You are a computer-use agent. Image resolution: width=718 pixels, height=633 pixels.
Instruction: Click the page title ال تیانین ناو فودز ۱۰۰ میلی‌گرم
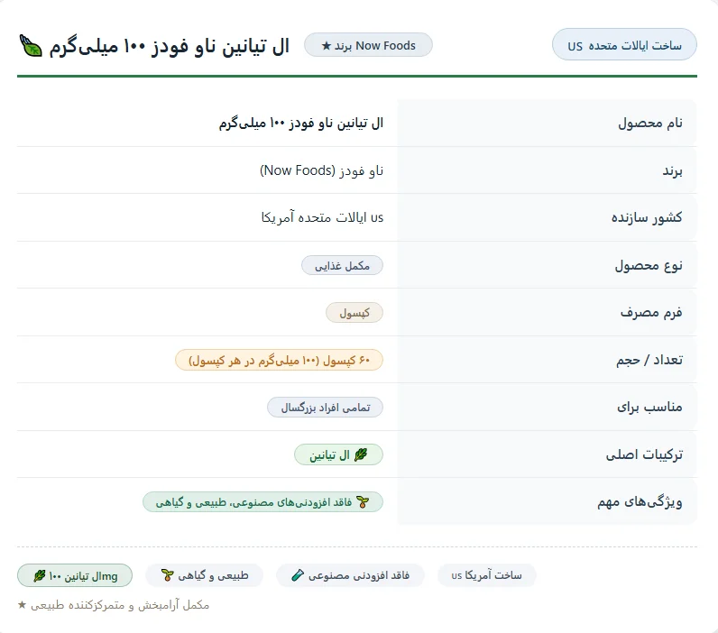(169, 46)
